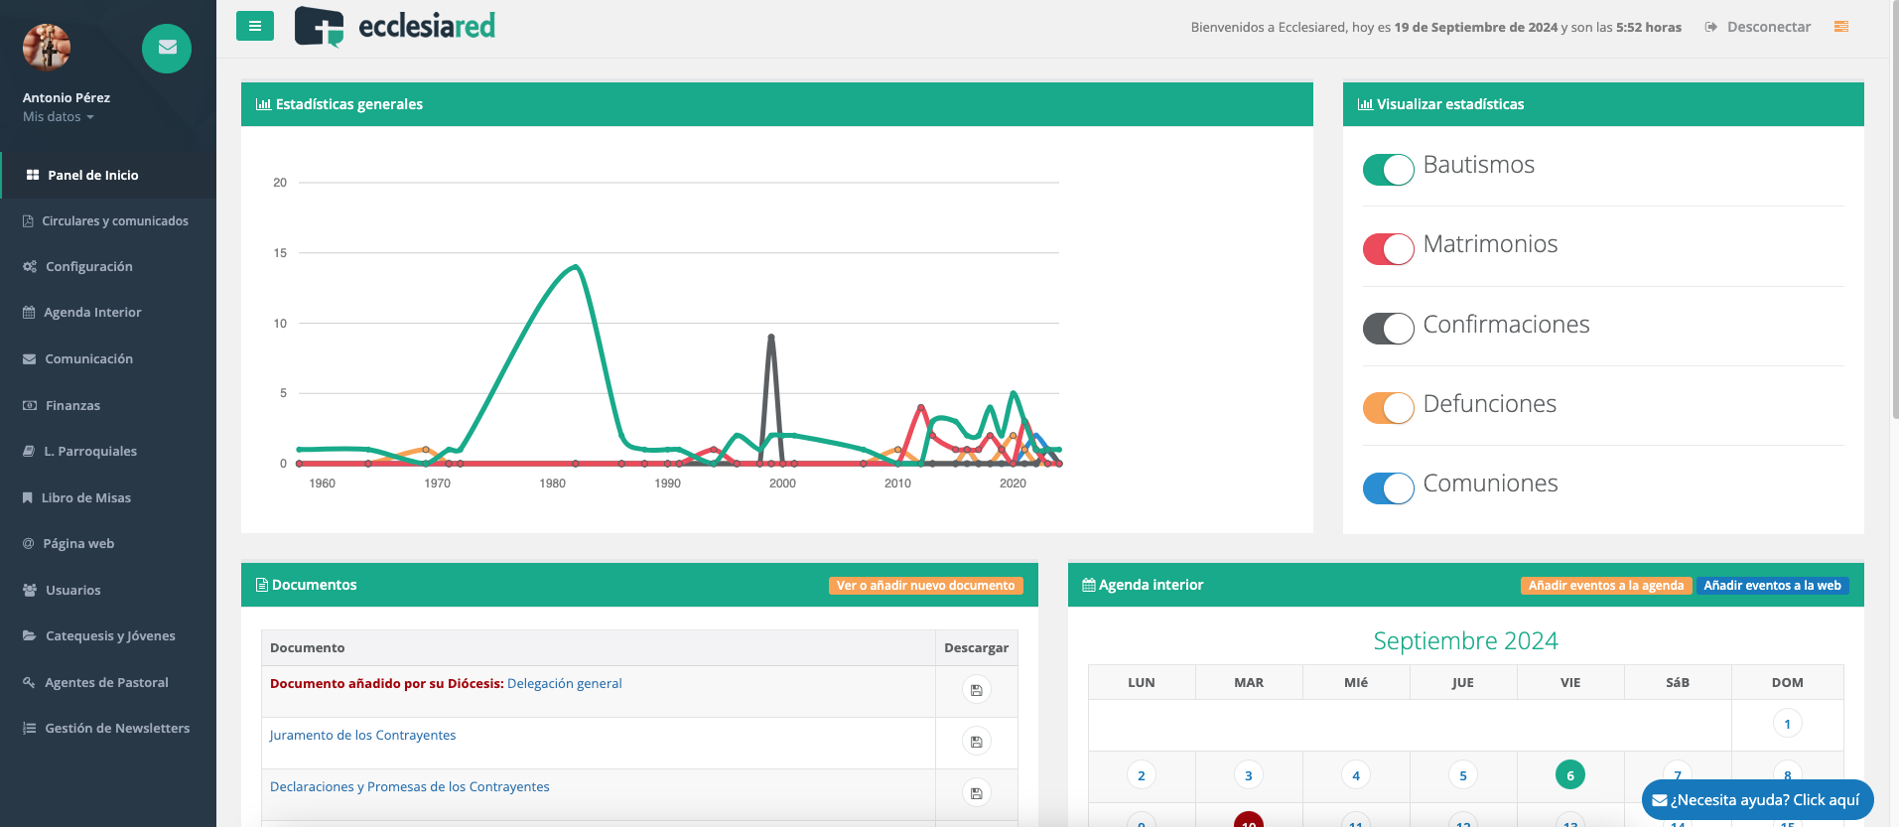Screen dimensions: 1899x827
Task: Open the Comunicación menu item
Action: point(108,358)
